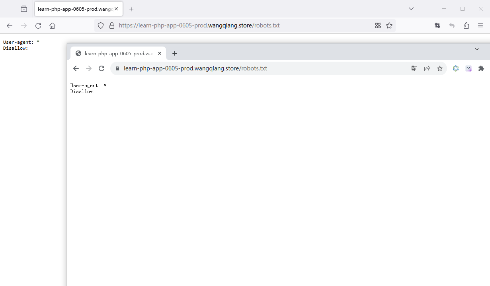This screenshot has width=490, height=286.
Task: Reload the page in Firefox
Action: point(38,25)
